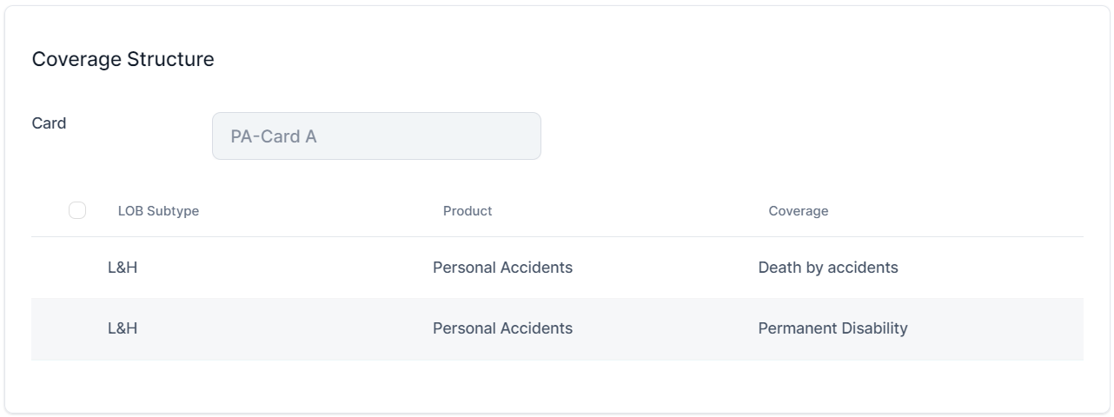Click Personal Accidents in Death by accidents row
Viewport: 1114px width, 417px height.
point(502,268)
